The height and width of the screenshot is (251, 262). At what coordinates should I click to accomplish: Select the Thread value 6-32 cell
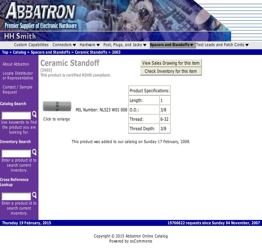pyautogui.click(x=165, y=119)
